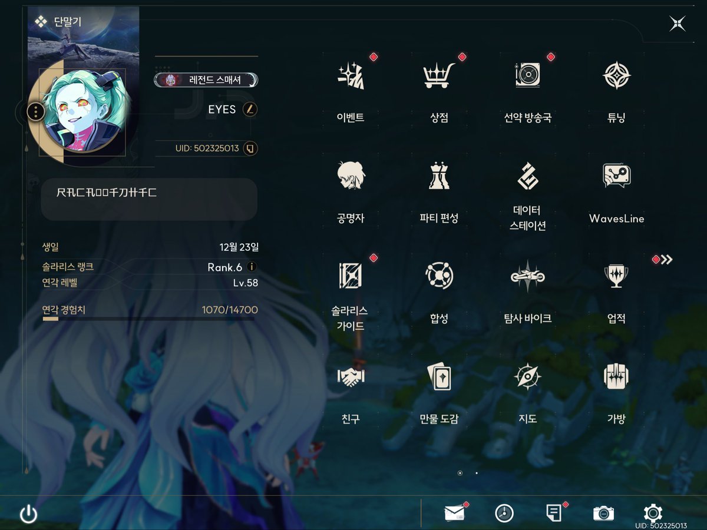The image size is (707, 530).
Task: Select the second page indicator dot
Action: point(477,473)
